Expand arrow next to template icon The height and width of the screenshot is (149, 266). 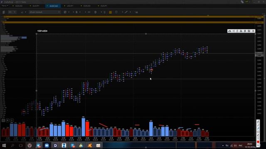[69, 12]
